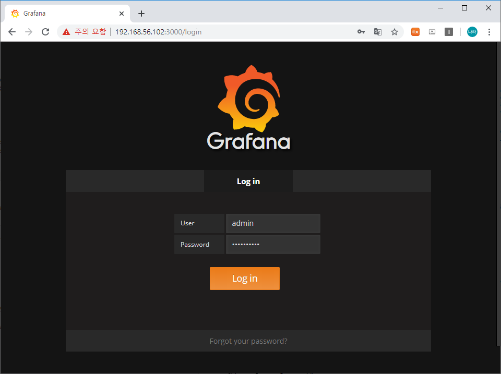Close the browser window
The image size is (501, 374).
(488, 8)
